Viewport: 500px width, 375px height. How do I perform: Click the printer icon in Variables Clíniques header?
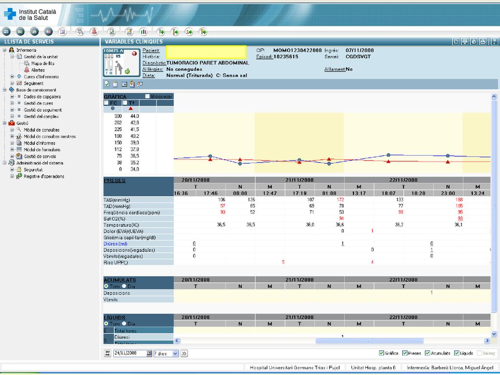click(x=483, y=42)
